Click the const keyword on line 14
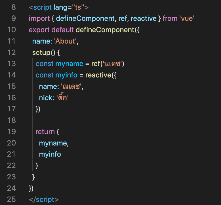 pos(45,75)
